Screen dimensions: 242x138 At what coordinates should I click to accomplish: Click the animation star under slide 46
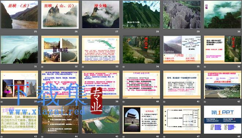[124, 137]
